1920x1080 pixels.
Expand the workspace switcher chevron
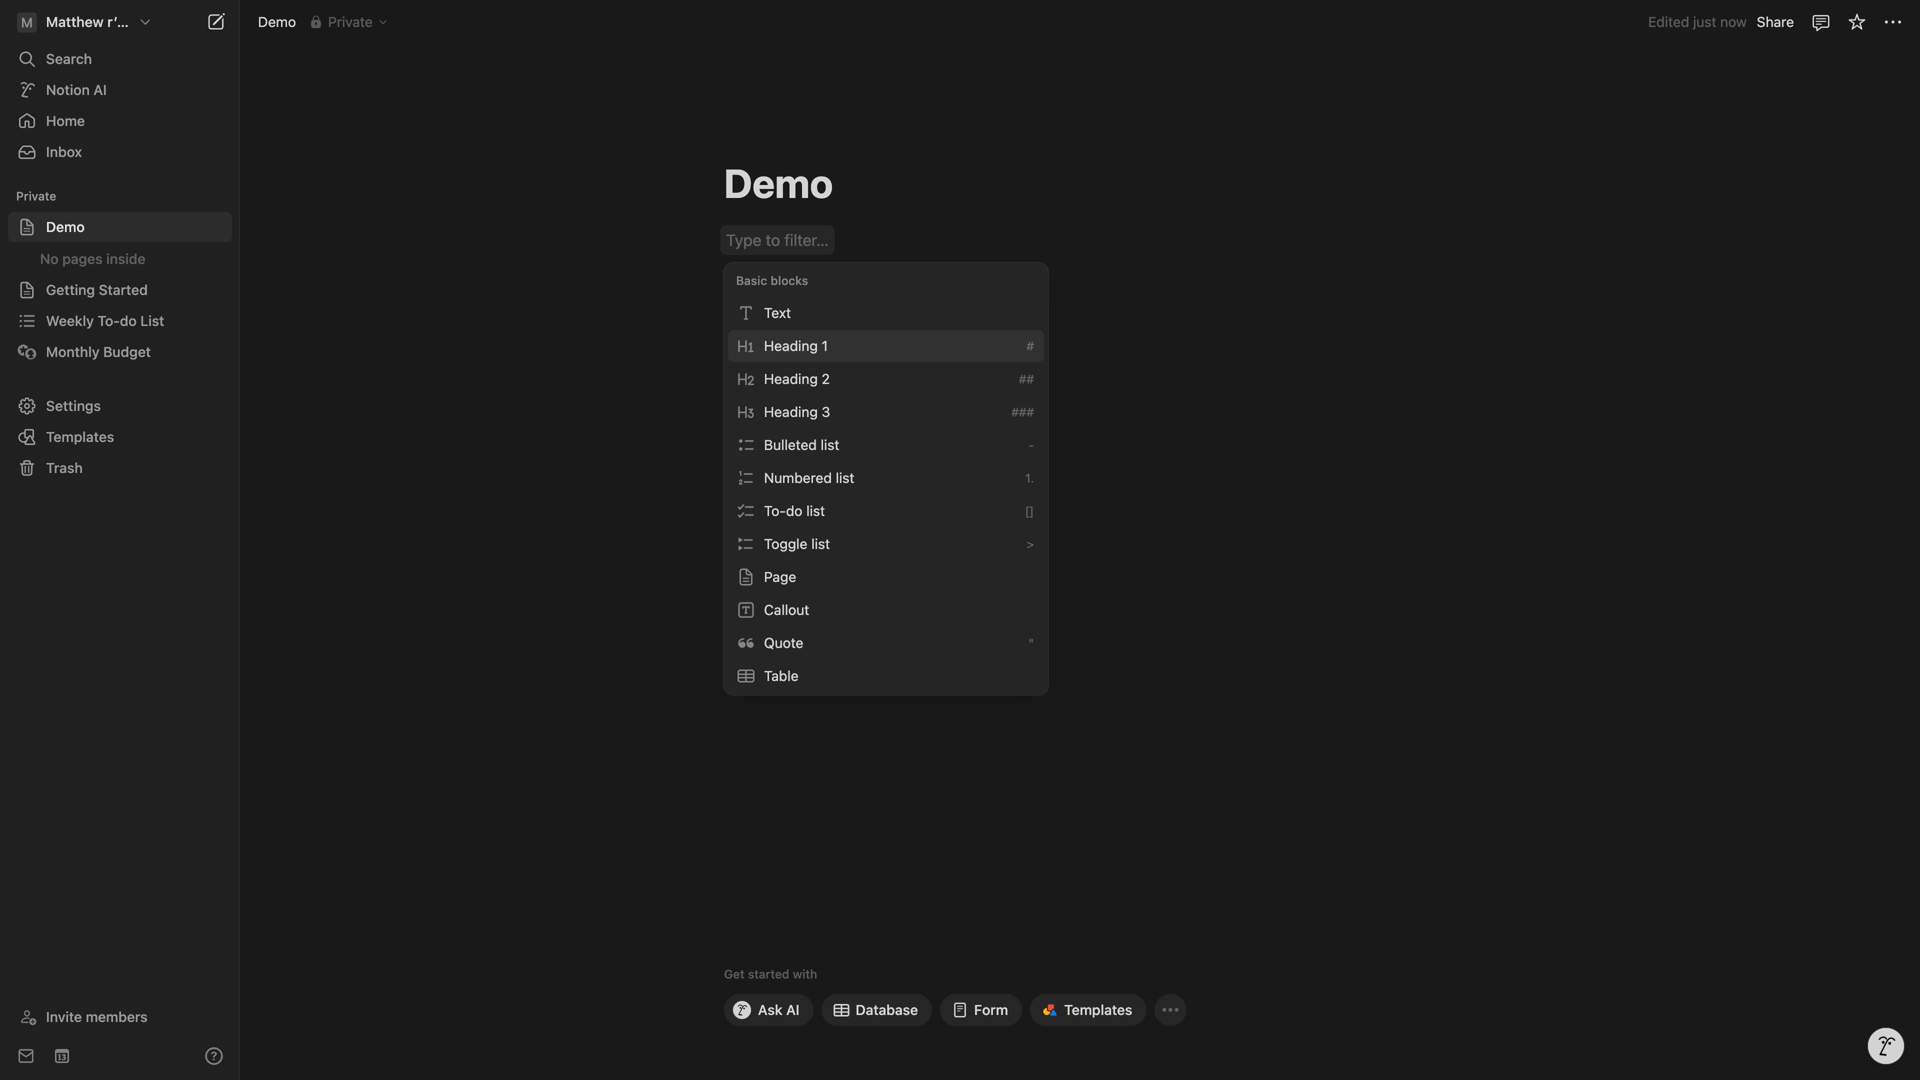[x=145, y=22]
